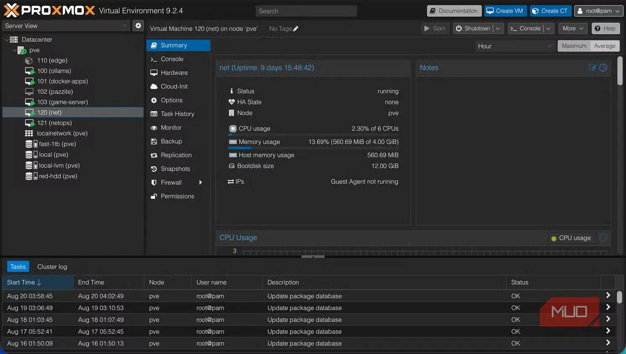The width and height of the screenshot is (626, 354).
Task: Expand Aug 18 01:03:45 task details
Action: coord(608,319)
